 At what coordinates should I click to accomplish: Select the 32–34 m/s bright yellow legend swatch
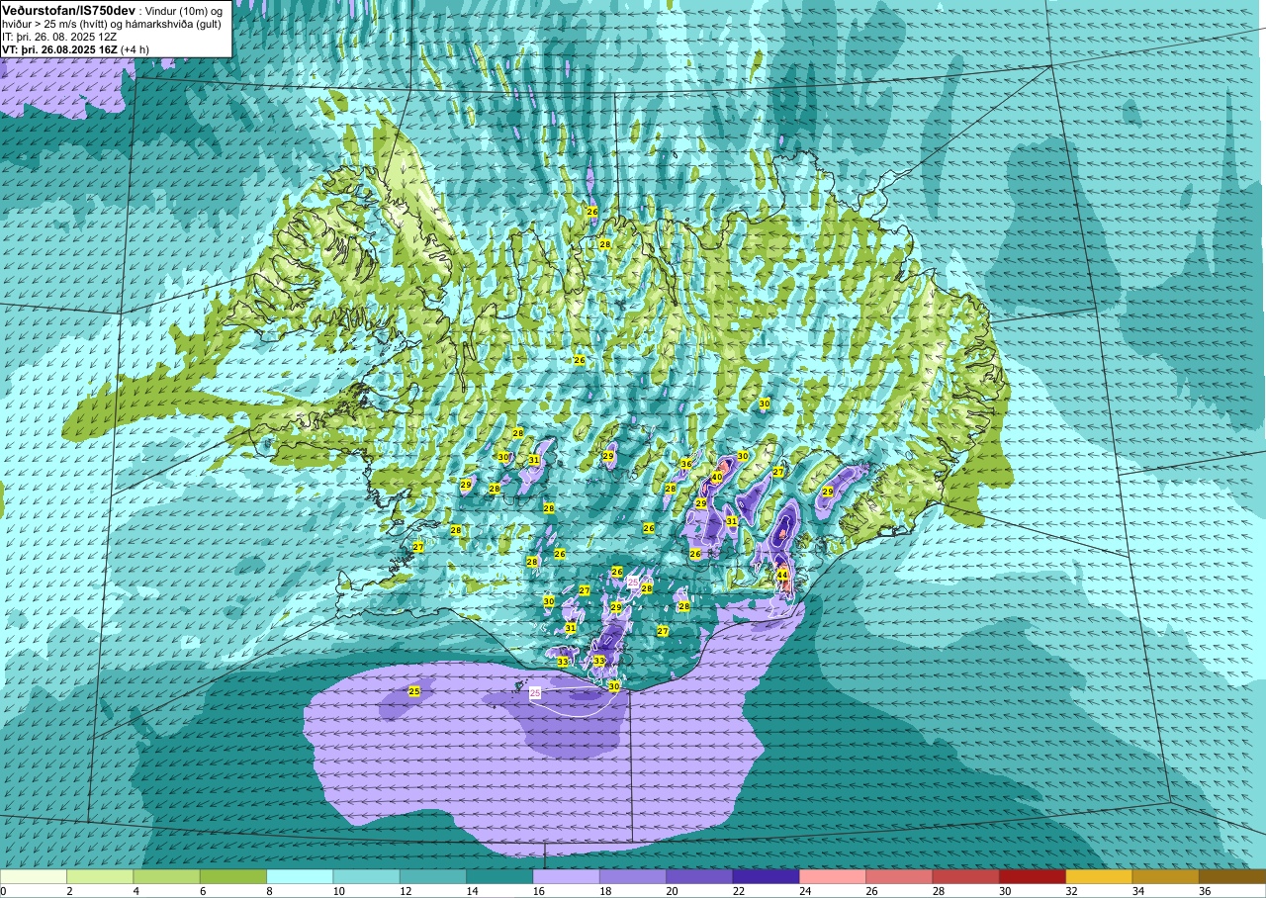point(1099,876)
